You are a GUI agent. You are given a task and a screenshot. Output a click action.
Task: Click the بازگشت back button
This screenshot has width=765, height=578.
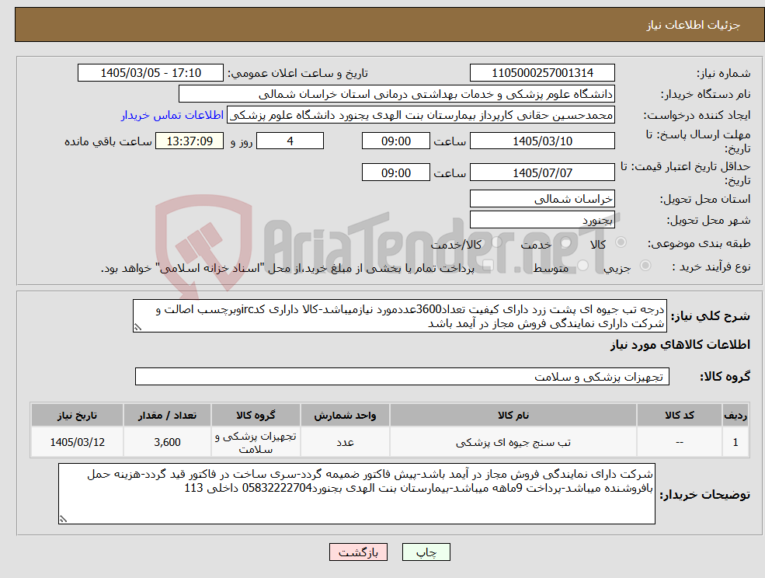coord(358,552)
